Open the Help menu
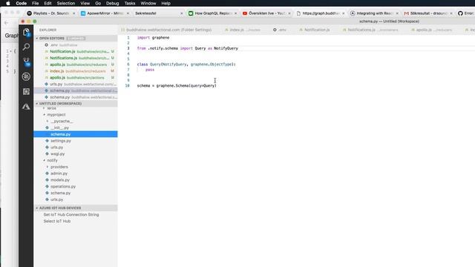 [166, 3]
